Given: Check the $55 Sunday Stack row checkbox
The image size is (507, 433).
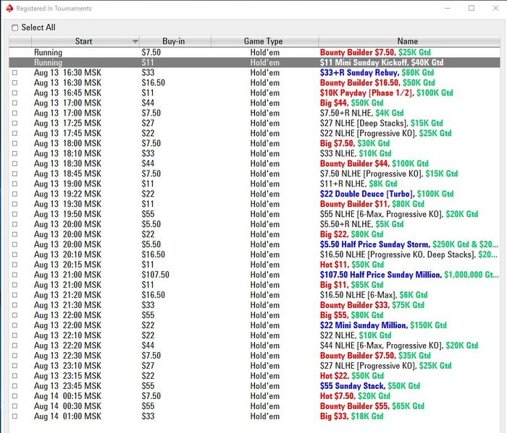Looking at the screenshot, I should (x=15, y=386).
